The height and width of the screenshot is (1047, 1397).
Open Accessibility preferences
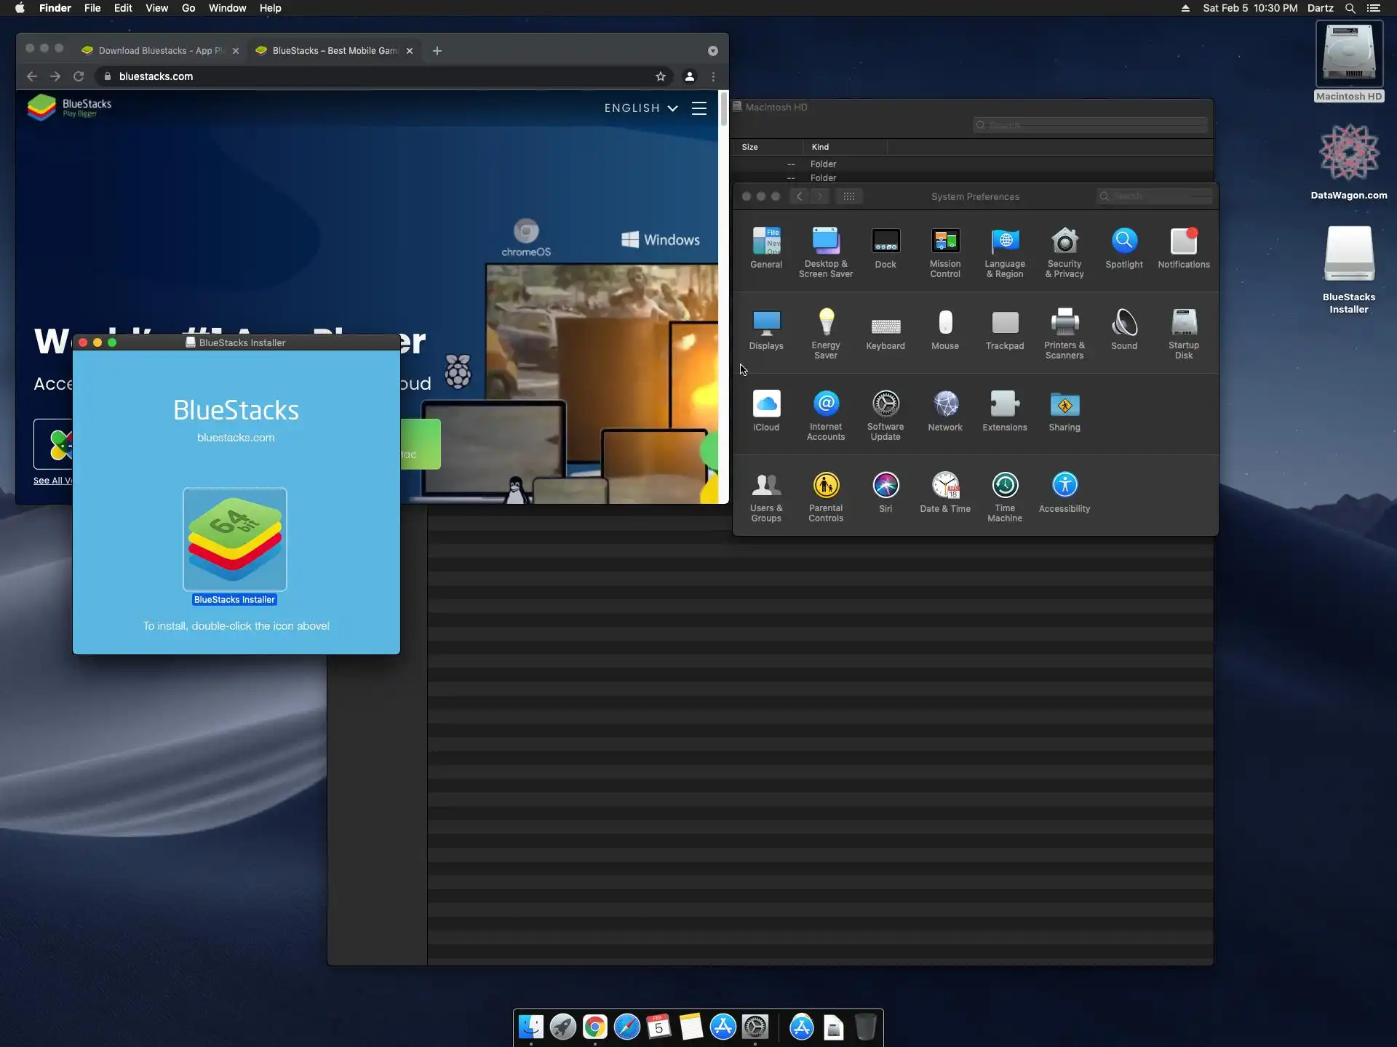click(x=1064, y=486)
